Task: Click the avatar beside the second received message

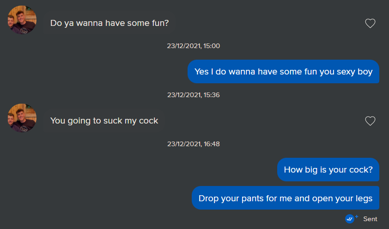Action: [22, 118]
